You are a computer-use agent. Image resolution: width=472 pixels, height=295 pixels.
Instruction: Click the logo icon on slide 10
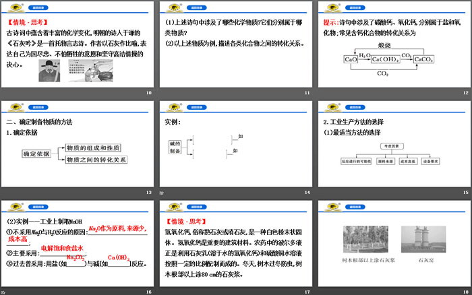coord(13,6)
